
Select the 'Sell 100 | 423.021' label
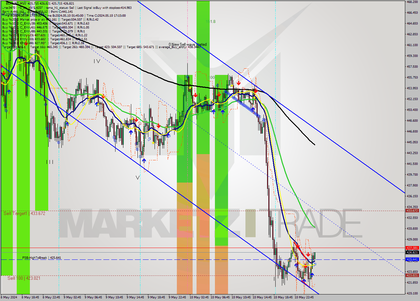[x=24, y=278]
